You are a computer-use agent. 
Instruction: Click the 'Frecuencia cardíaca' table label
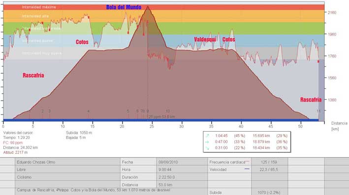[227, 162]
